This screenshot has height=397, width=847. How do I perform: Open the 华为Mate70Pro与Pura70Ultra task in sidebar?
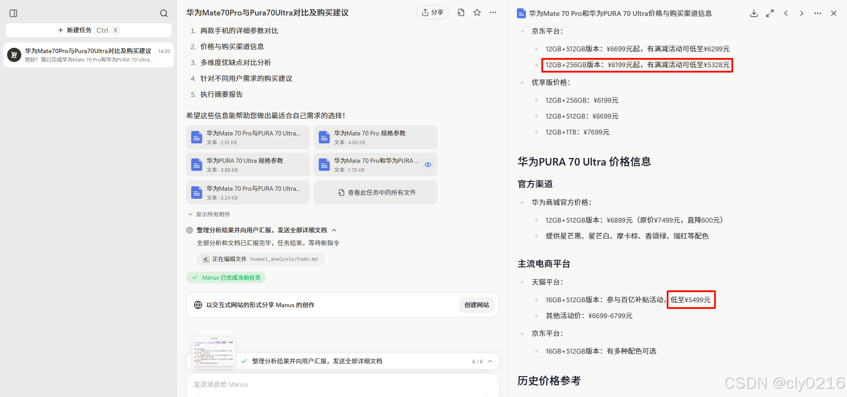pos(89,55)
